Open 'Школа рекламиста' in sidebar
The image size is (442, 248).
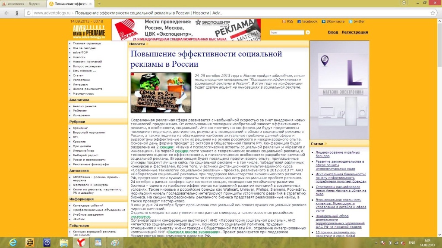(88, 89)
